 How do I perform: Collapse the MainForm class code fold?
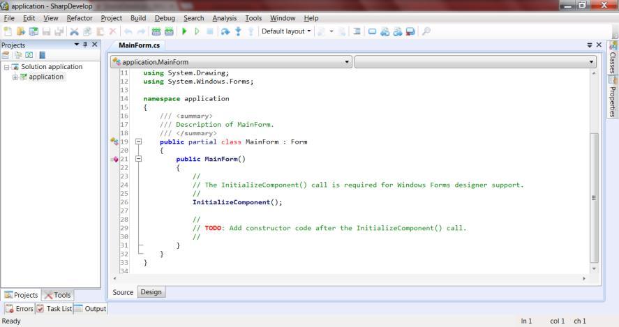tap(139, 142)
